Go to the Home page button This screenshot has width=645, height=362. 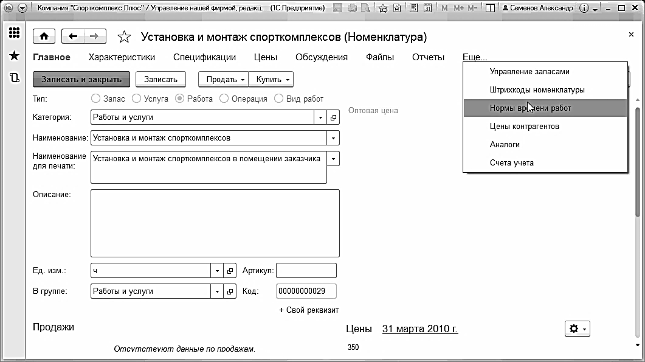pyautogui.click(x=44, y=37)
